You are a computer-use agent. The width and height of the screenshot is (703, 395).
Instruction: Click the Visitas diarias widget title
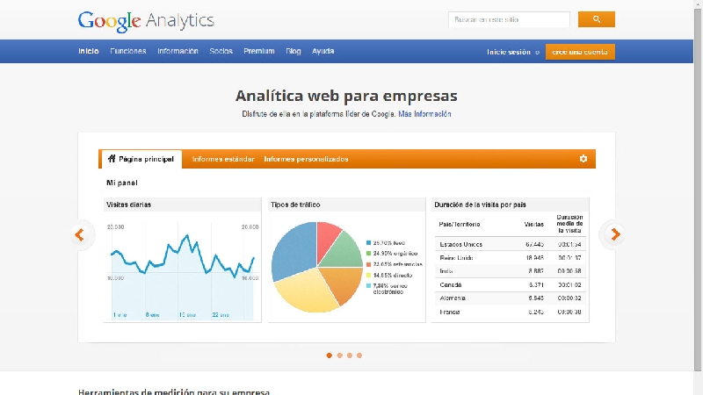[128, 205]
